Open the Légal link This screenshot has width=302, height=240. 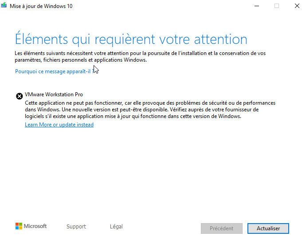(116, 227)
